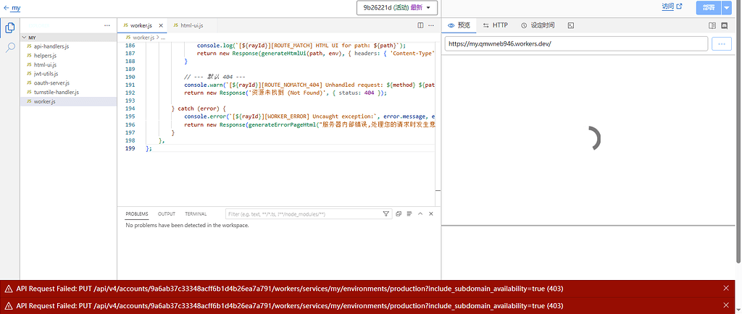Click the 'my' worker name link

[x=16, y=8]
